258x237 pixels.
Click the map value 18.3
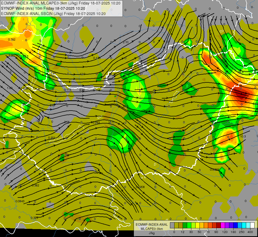[240, 72]
